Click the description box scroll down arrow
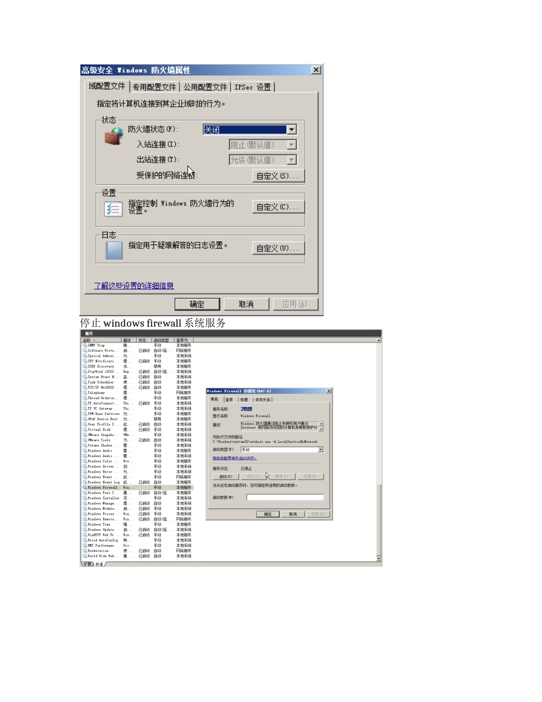The image size is (542, 702). [x=321, y=429]
